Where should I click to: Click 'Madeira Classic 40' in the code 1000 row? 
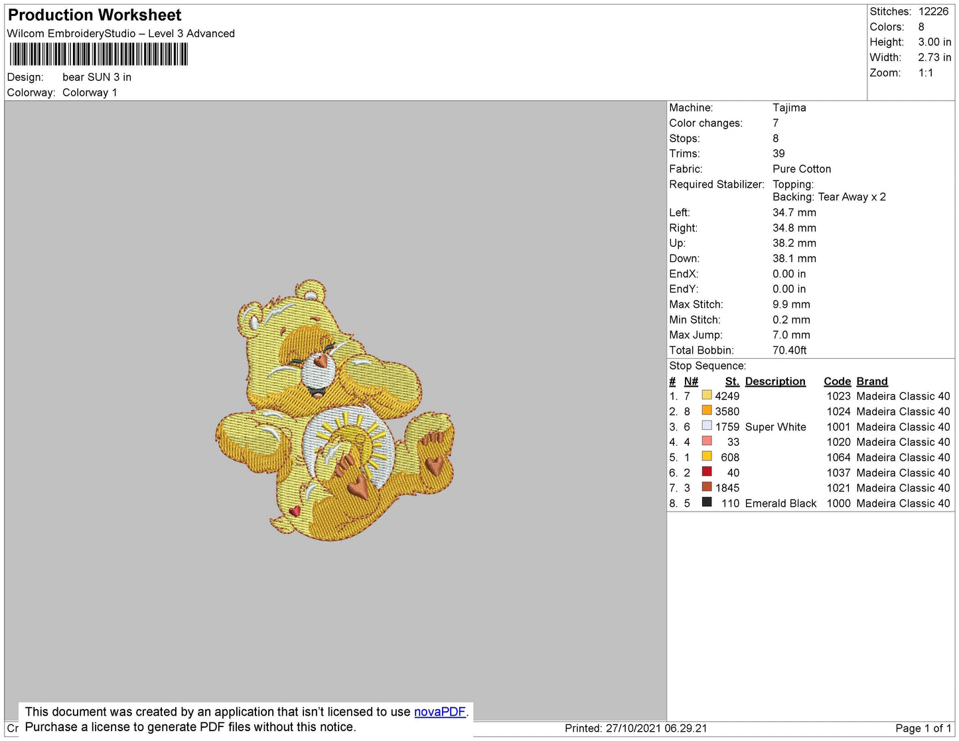[x=903, y=504]
